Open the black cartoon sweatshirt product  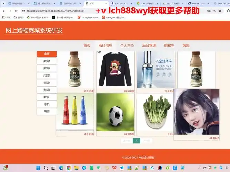(x=115, y=69)
